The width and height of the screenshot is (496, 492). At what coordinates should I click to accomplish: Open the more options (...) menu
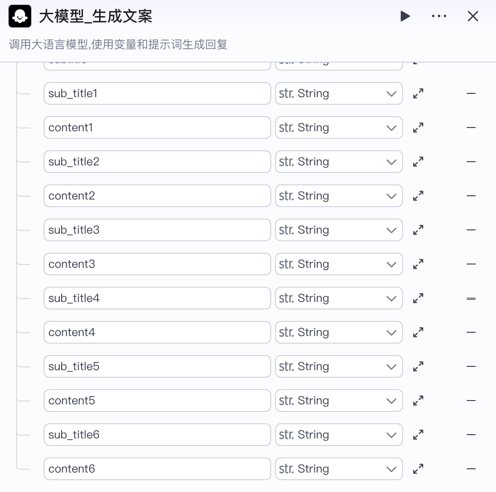pyautogui.click(x=439, y=16)
